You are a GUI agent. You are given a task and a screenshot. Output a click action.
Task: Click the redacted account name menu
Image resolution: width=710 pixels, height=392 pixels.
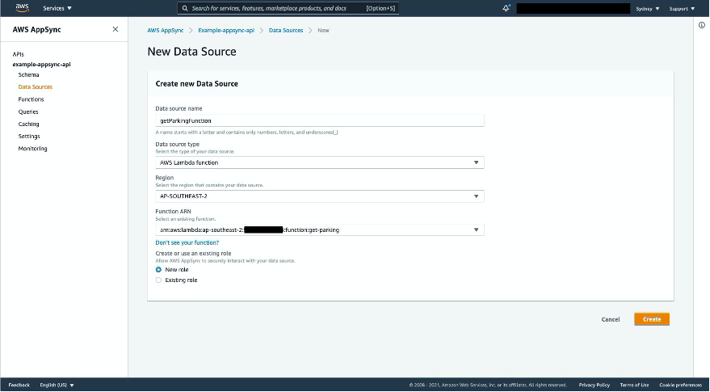[x=573, y=9]
